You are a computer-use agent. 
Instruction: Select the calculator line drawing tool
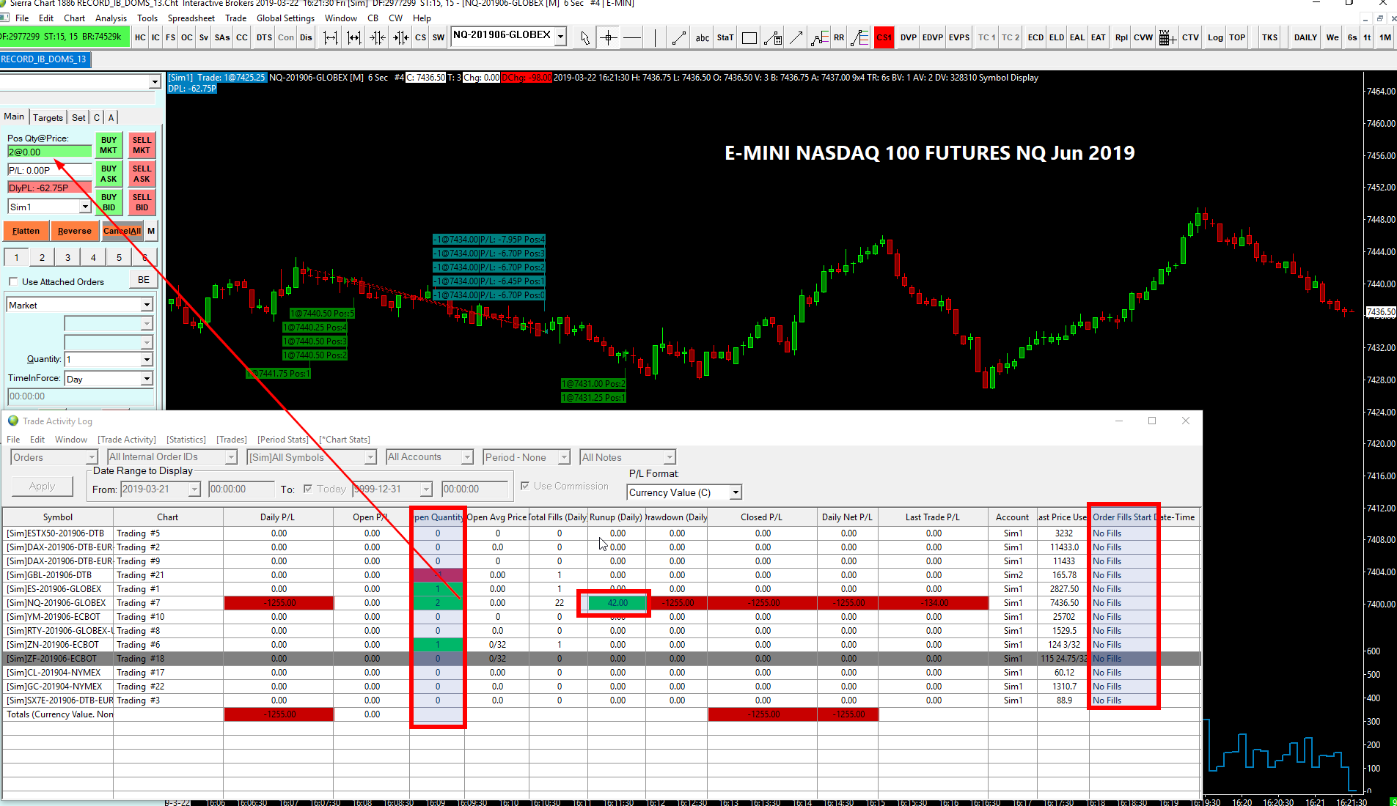click(x=773, y=37)
